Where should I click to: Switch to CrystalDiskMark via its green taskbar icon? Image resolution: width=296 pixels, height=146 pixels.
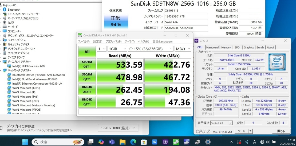click(176, 142)
